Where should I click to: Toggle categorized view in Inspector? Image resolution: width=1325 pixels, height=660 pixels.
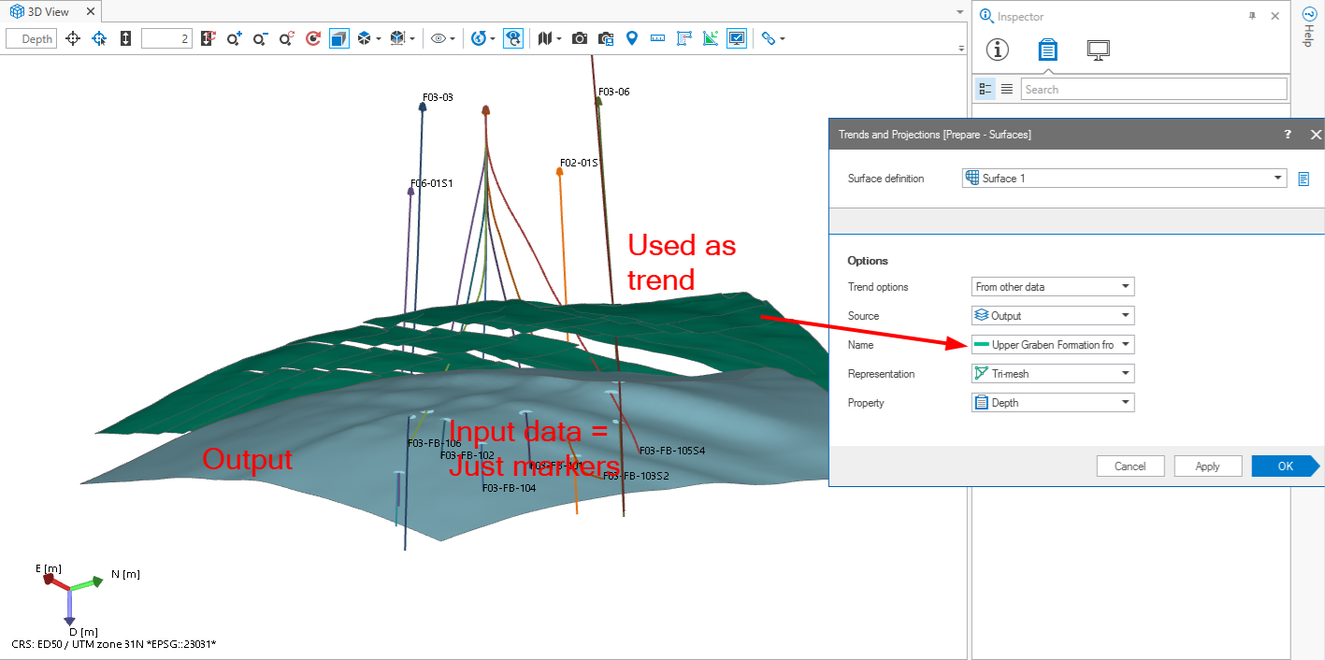[x=986, y=89]
